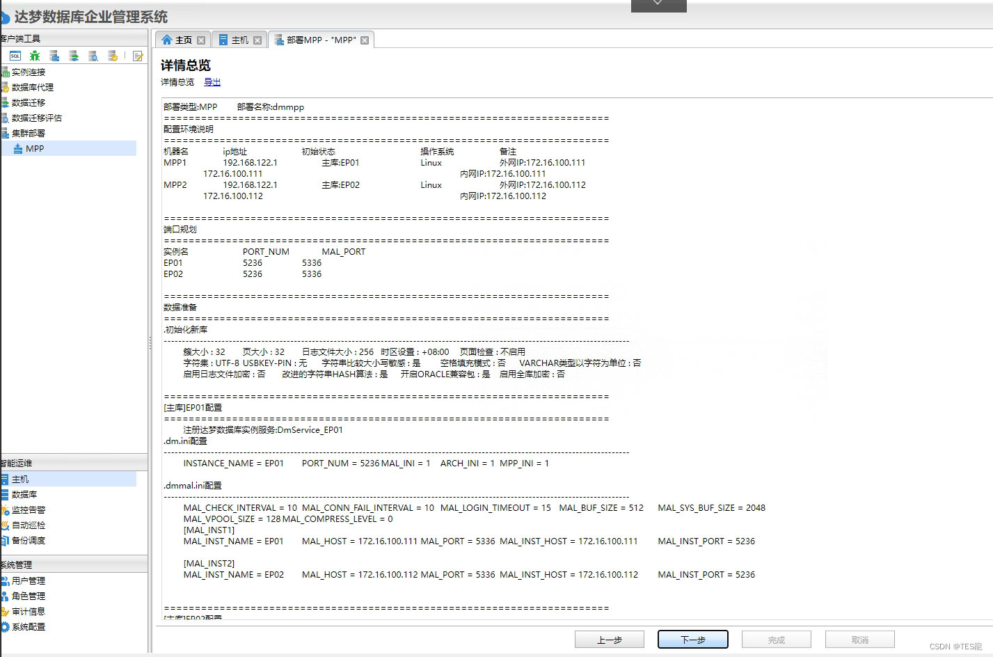Click the 上一步 button
The width and height of the screenshot is (993, 657).
(x=610, y=640)
